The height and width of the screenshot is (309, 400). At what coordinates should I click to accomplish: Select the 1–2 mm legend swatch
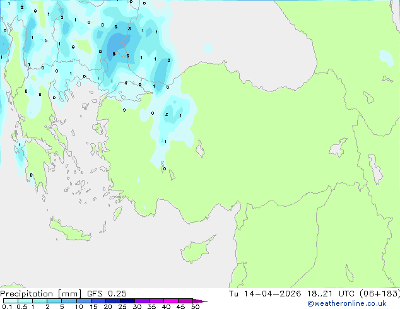pos(40,301)
